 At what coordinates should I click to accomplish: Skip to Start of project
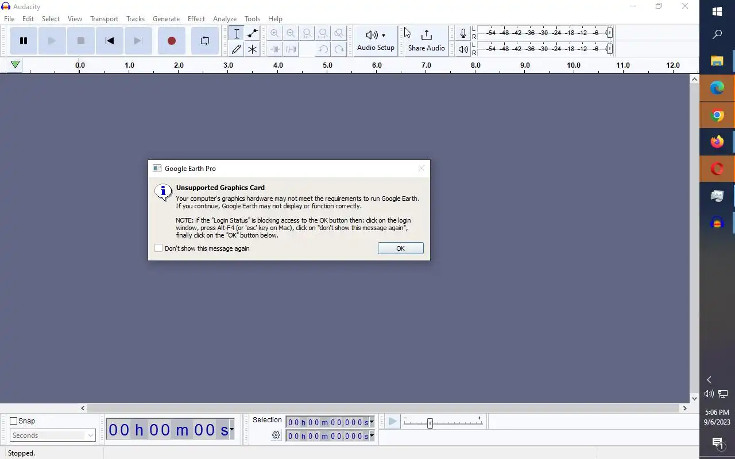pos(109,41)
